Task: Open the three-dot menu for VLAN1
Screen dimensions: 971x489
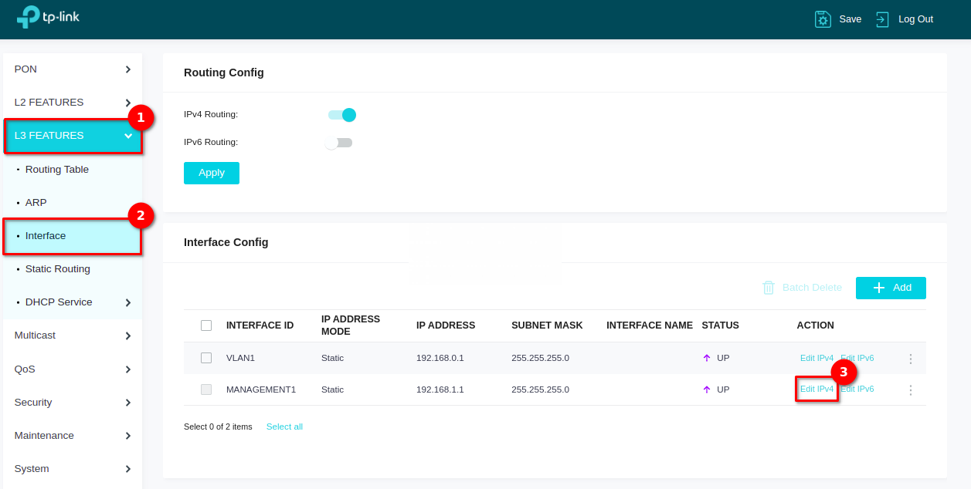Action: coord(910,359)
